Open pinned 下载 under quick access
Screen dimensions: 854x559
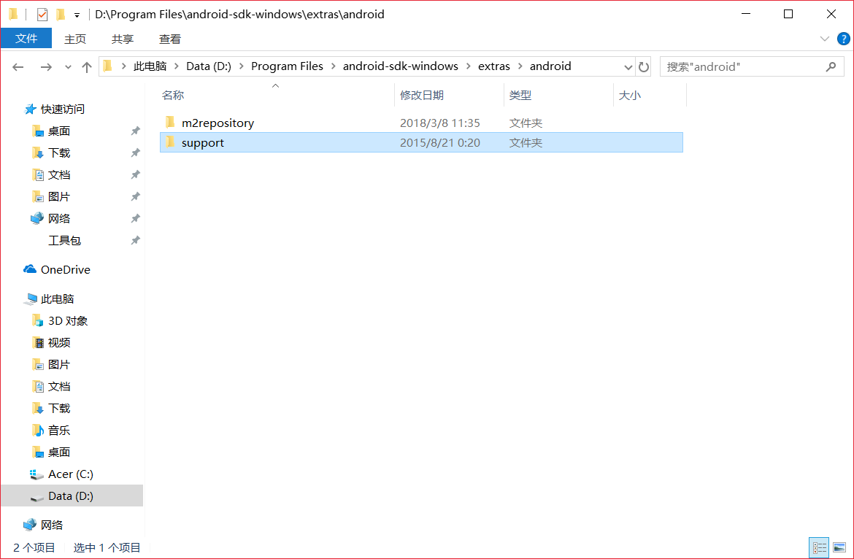click(59, 153)
